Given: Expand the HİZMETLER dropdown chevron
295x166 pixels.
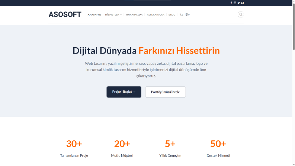Looking at the screenshot, I should (121, 15).
